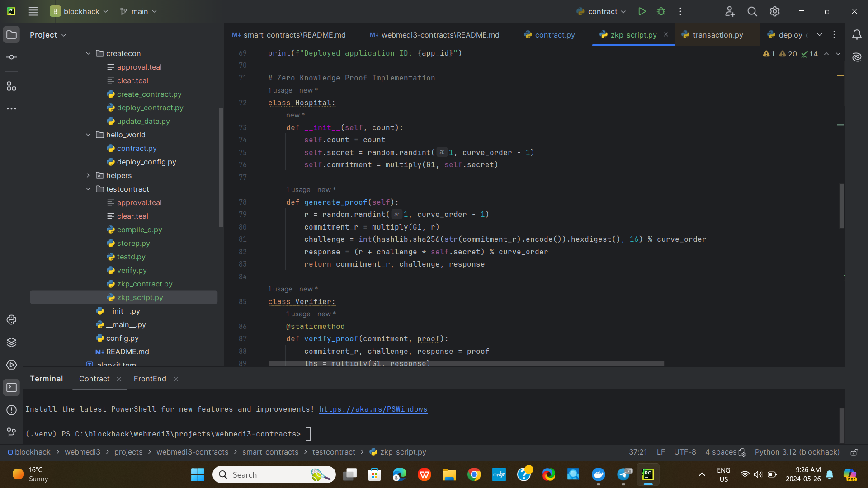This screenshot has width=868, height=488.
Task: Show IDE notifications bell
Action: 857,35
